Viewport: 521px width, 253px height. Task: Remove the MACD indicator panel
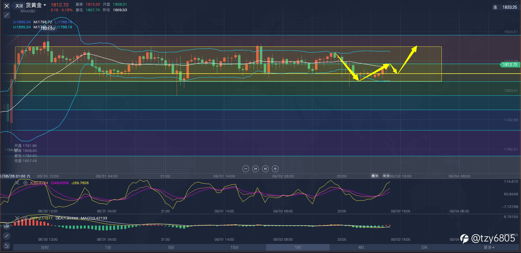tap(17, 218)
